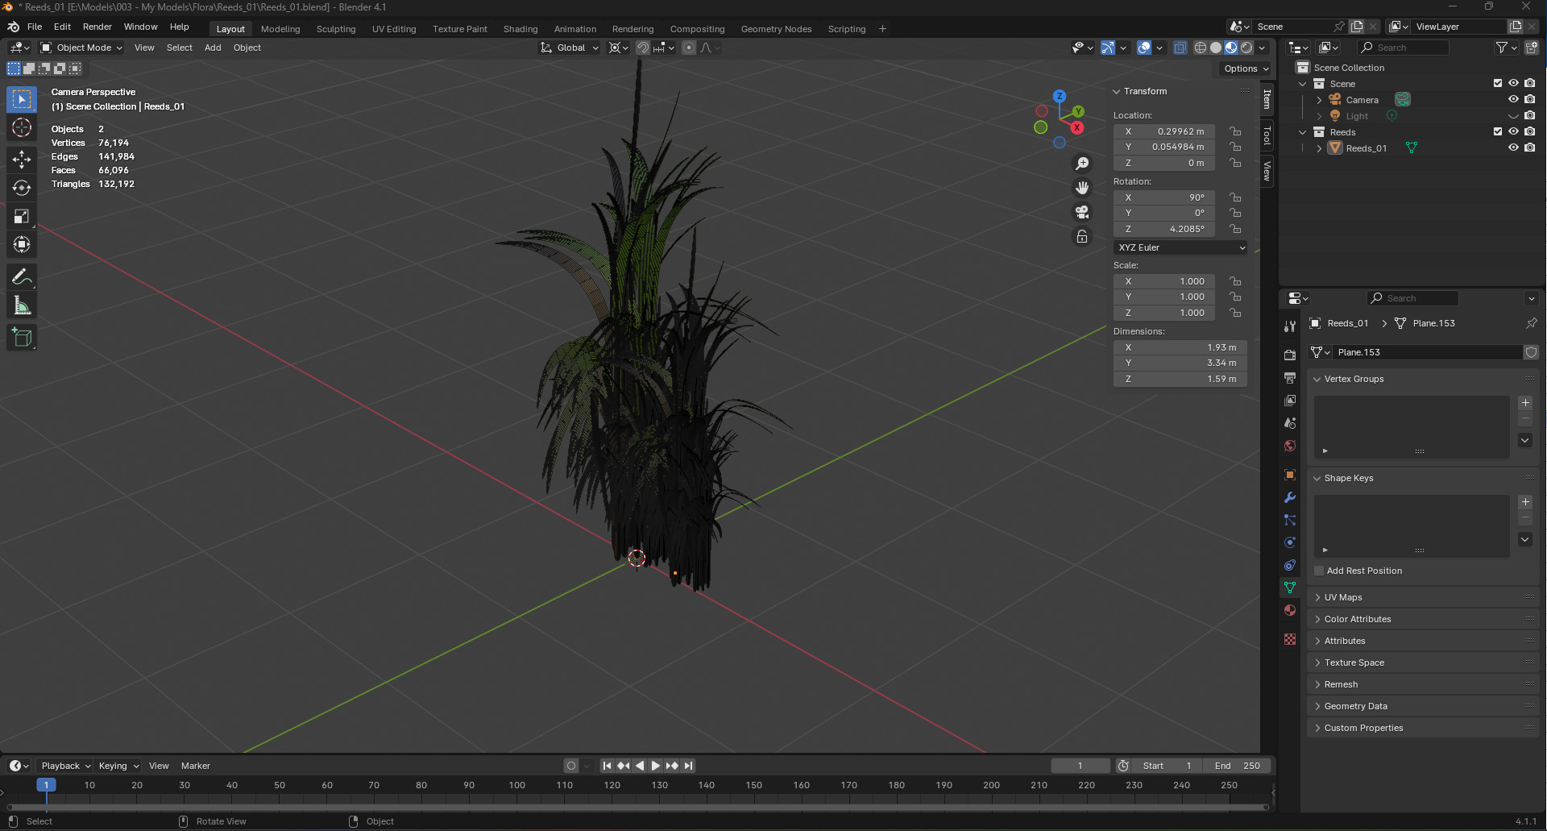This screenshot has width=1547, height=831.
Task: Select the Cursor tool in toolbar
Action: [22, 128]
